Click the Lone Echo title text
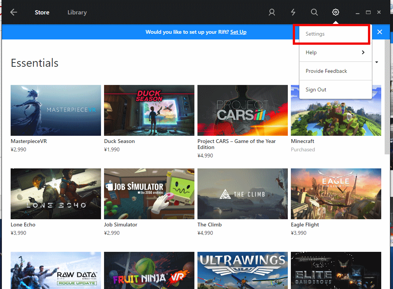The height and width of the screenshot is (289, 393). [23, 225]
